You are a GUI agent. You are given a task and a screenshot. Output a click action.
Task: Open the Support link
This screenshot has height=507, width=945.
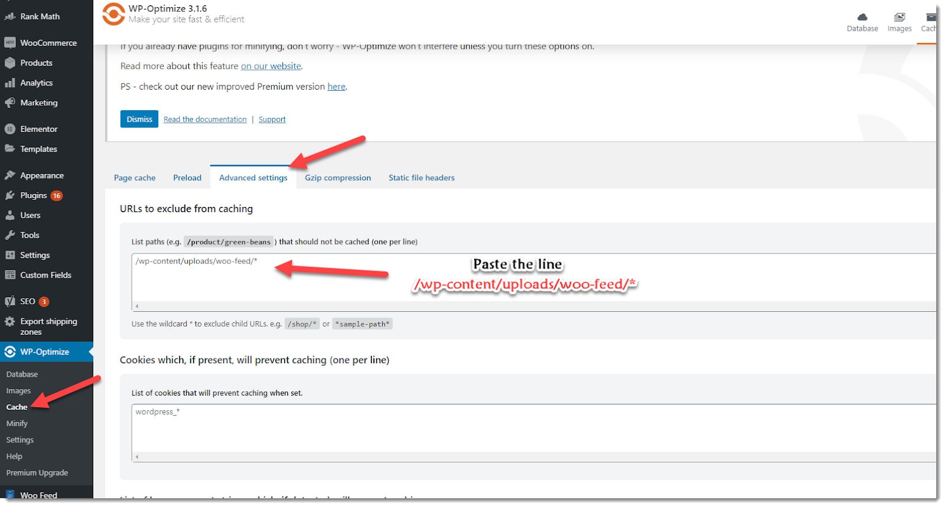coord(272,119)
